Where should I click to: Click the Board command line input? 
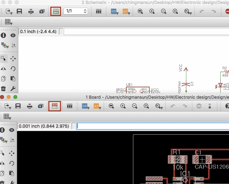pyautogui.click(x=153, y=126)
